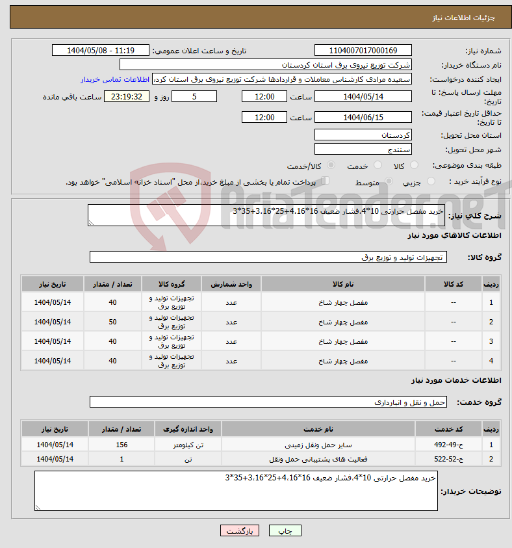Click the remaining days field showing 5
Screen dimensions: 512x548
(x=194, y=96)
